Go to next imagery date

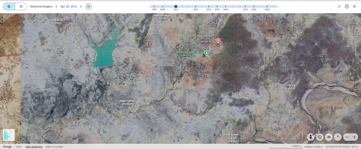tap(81, 7)
